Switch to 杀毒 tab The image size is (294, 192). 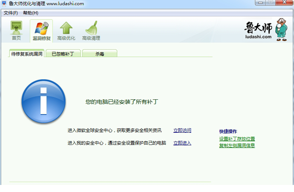pyautogui.click(x=100, y=54)
